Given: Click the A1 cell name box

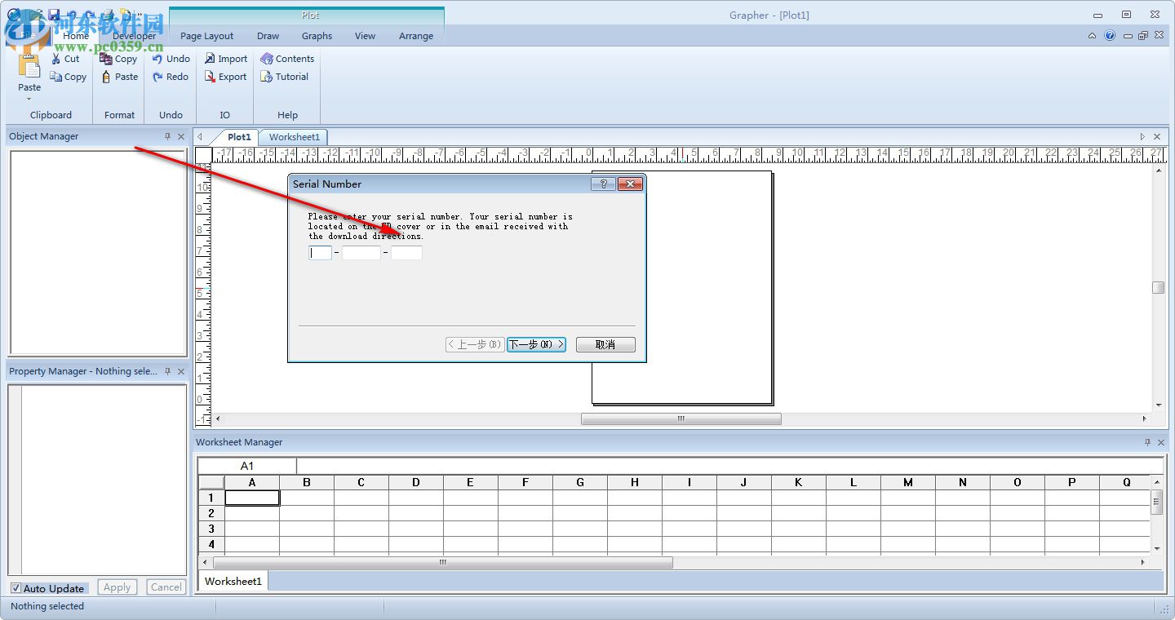Looking at the screenshot, I should coord(247,466).
